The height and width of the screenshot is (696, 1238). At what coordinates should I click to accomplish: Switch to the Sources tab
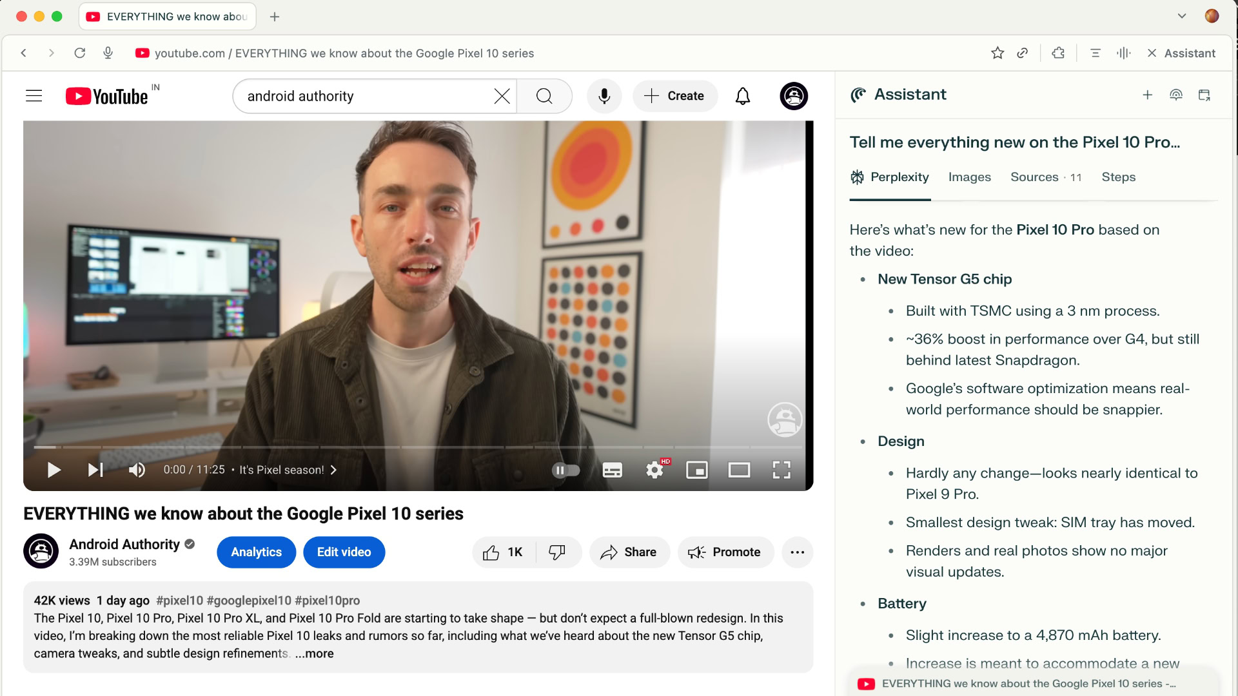pyautogui.click(x=1034, y=177)
